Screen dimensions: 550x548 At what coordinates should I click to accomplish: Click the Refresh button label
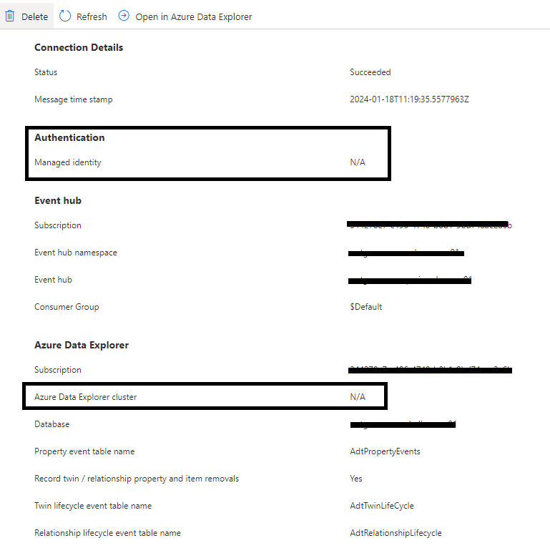(92, 17)
